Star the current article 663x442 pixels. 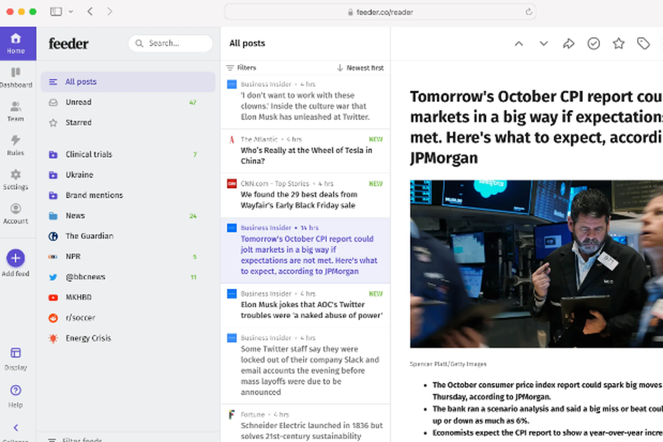coord(619,44)
